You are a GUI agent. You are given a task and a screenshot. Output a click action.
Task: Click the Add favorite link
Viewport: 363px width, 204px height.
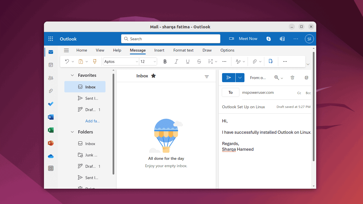[x=92, y=121]
